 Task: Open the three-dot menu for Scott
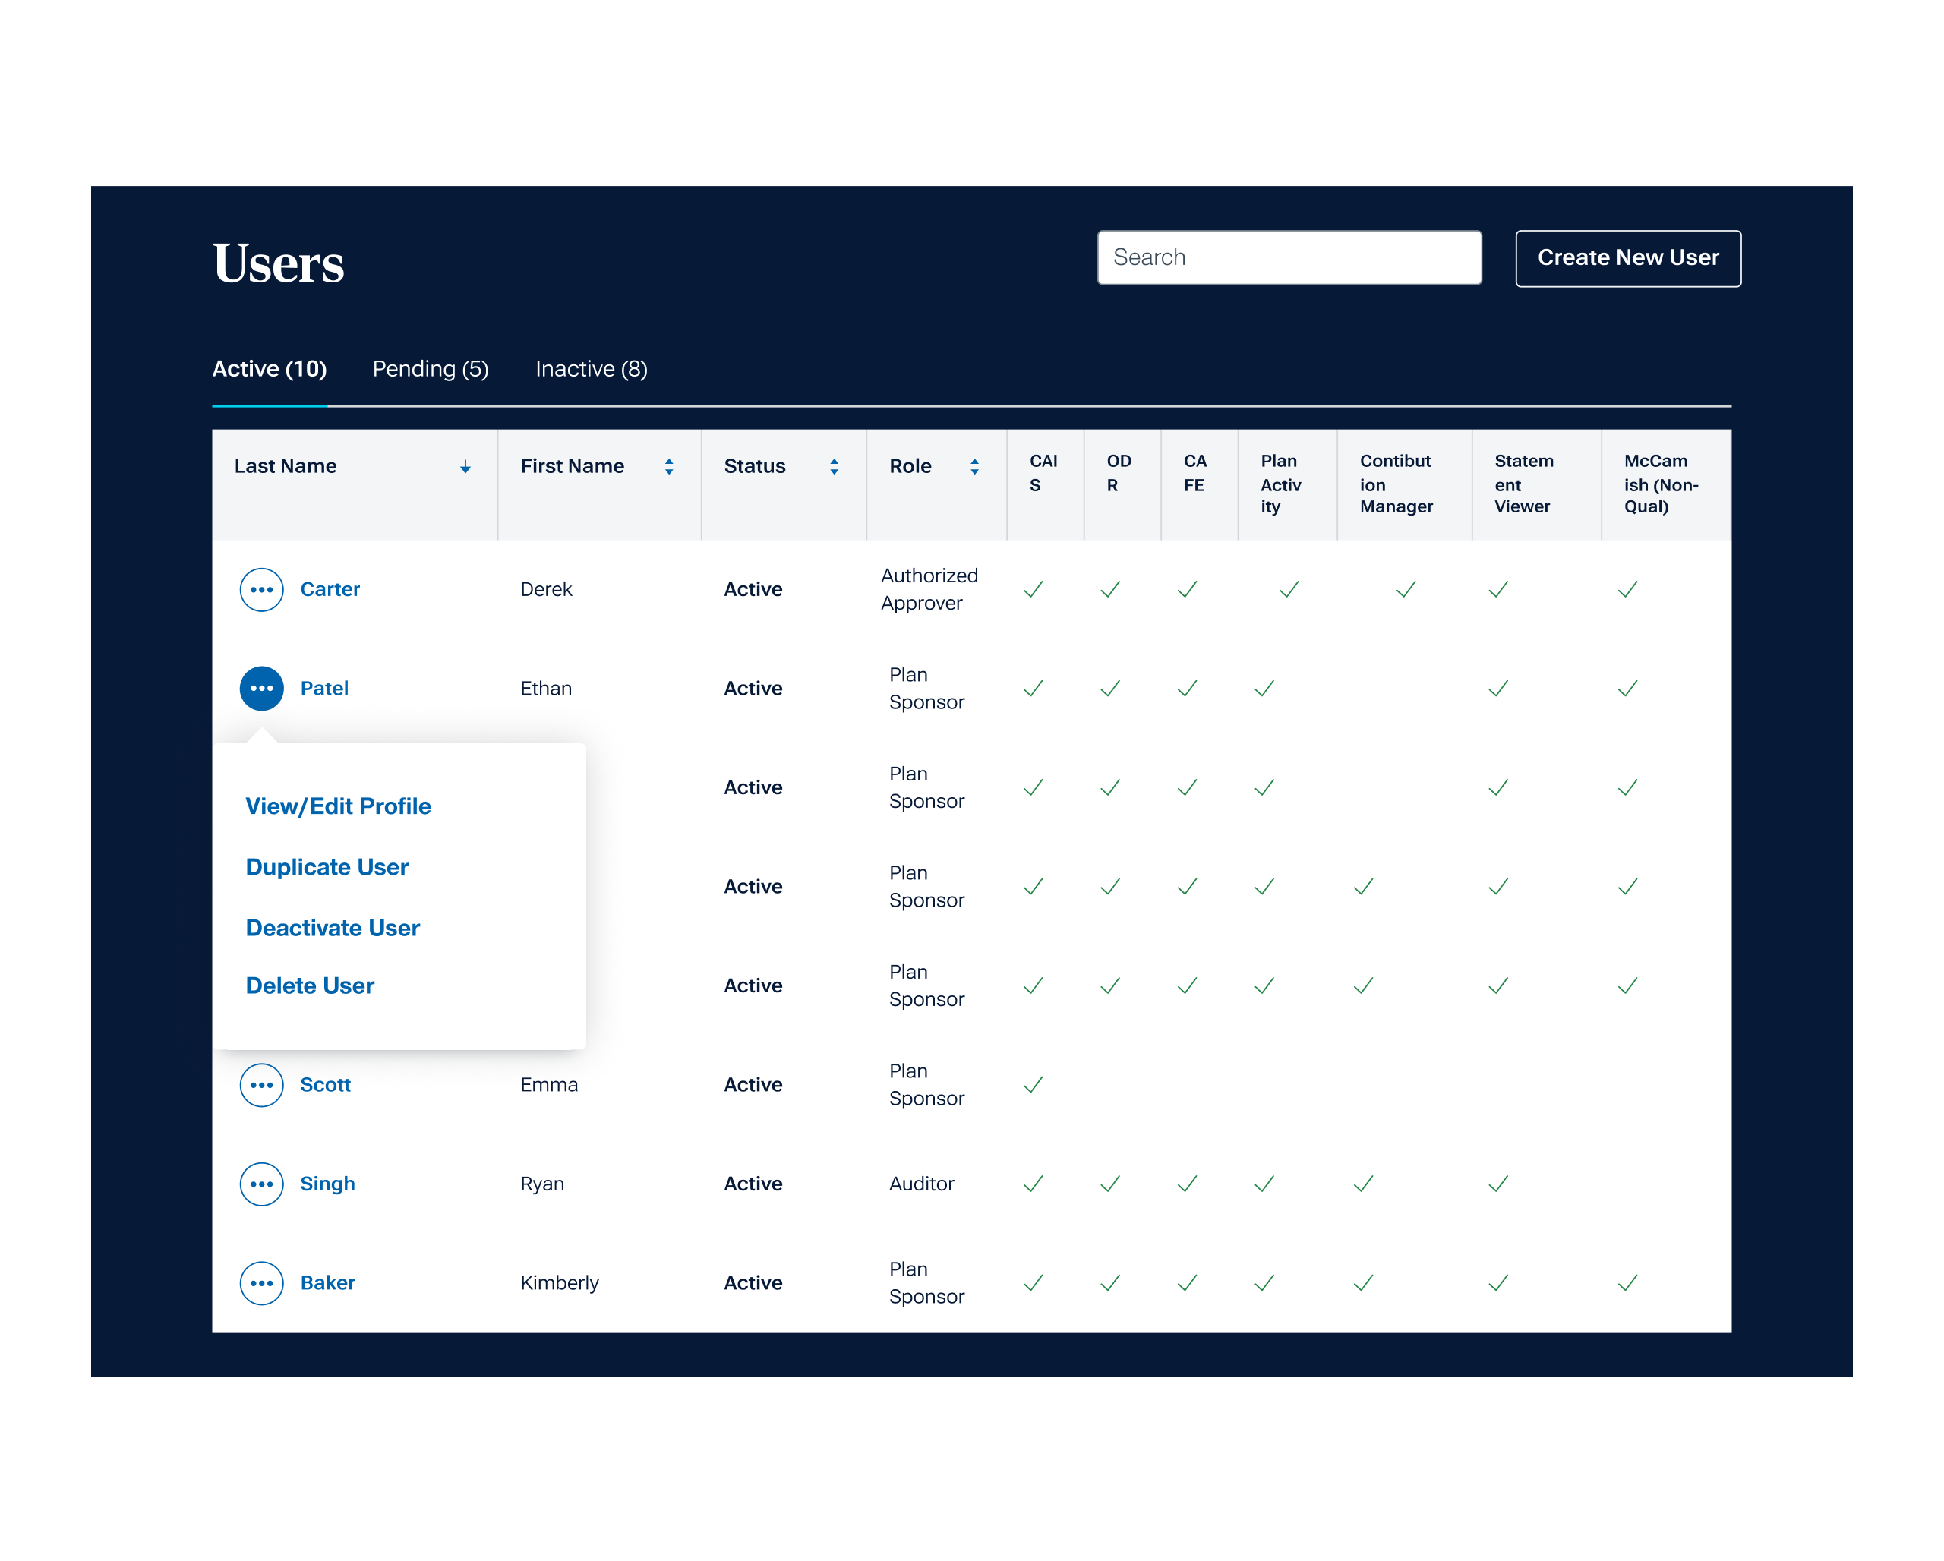pos(261,1085)
